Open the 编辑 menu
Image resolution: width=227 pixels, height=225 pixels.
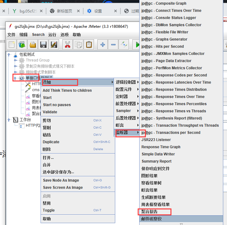[23, 35]
